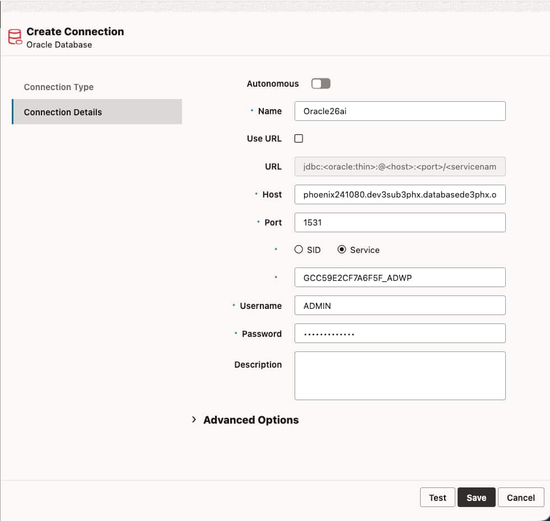Click inside the Description text area
This screenshot has height=521, width=550.
399,375
